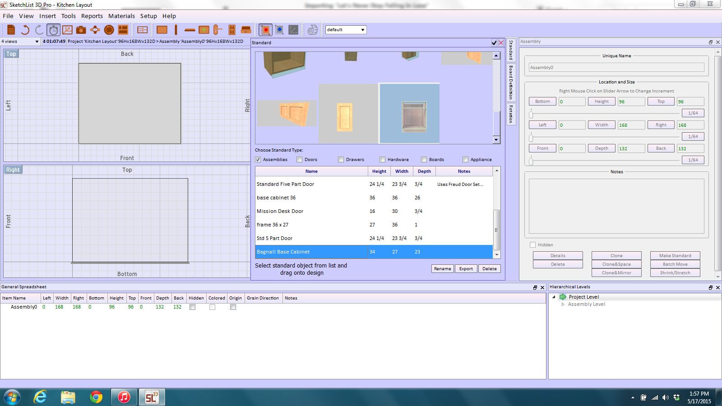Viewport: 722px width, 406px height.
Task: Open the 1/64 increment box under Bottom
Action: [x=693, y=113]
